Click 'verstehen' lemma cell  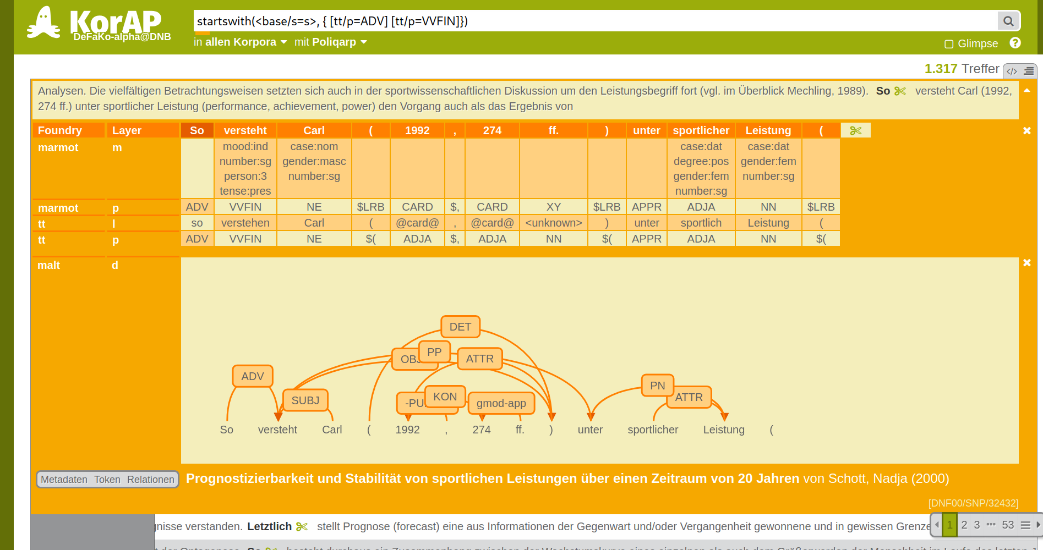245,223
